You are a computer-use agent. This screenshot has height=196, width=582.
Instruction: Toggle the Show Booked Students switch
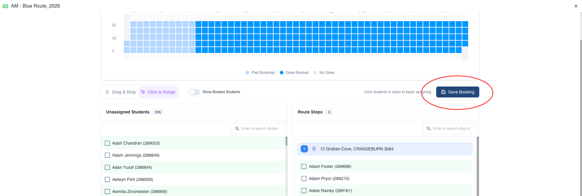coord(194,92)
